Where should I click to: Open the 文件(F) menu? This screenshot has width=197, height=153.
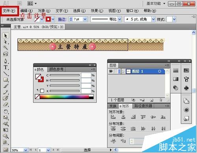pos(9,11)
